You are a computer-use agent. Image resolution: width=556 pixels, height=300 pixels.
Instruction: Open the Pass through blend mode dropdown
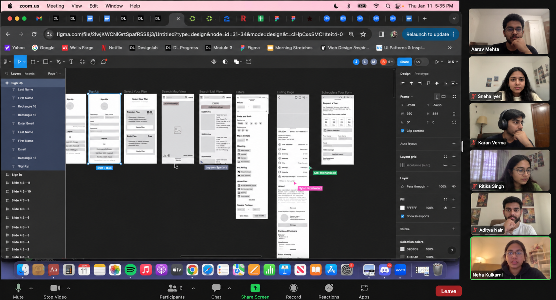coord(417,186)
